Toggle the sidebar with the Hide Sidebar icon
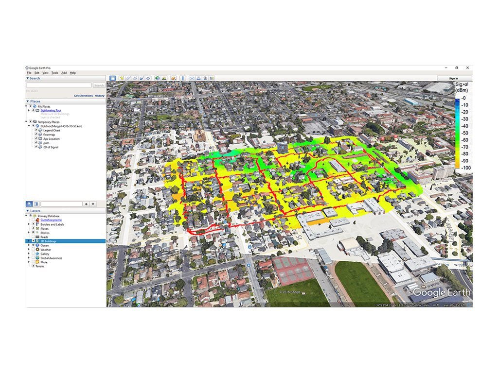The width and height of the screenshot is (498, 373). 112,78
